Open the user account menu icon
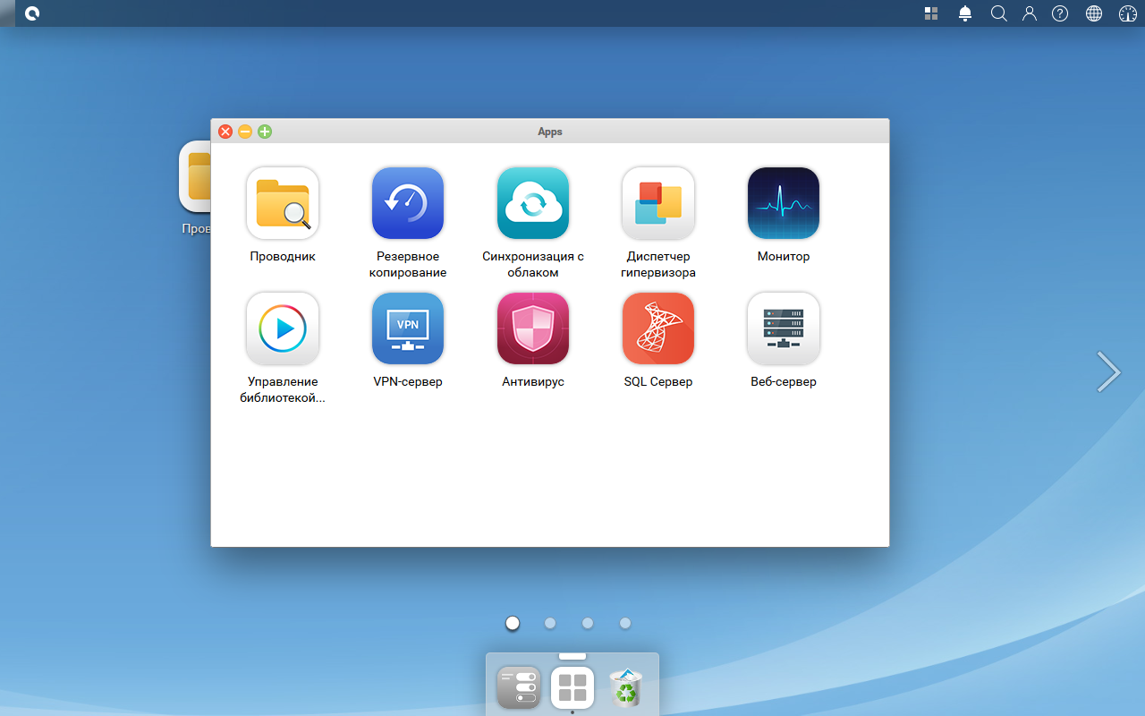The height and width of the screenshot is (716, 1145). pyautogui.click(x=1030, y=13)
